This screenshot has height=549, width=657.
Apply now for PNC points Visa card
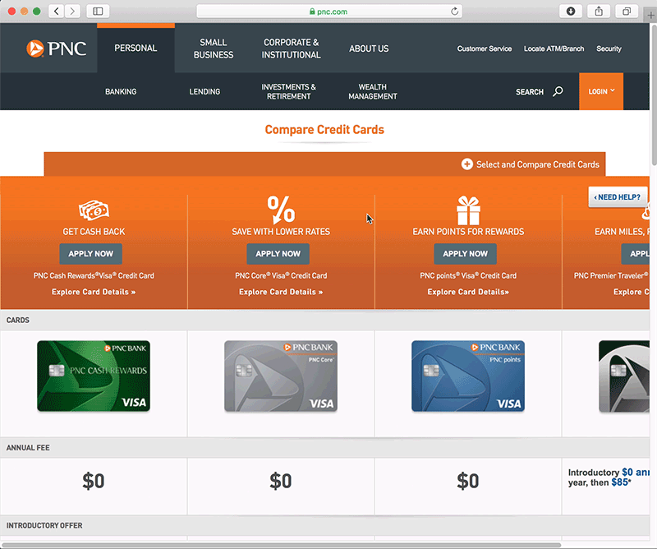point(465,254)
